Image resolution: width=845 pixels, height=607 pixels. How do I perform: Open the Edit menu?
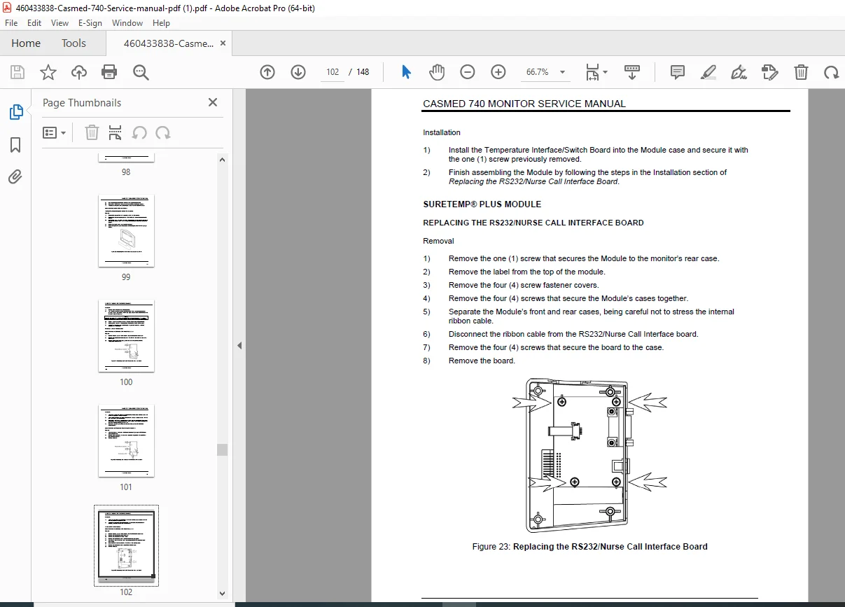click(34, 23)
